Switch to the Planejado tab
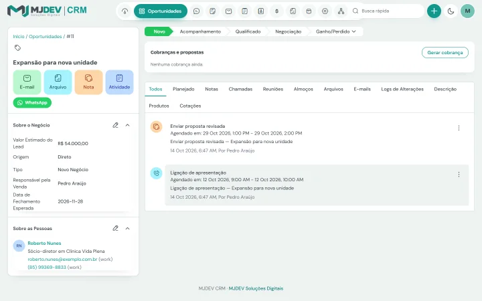482x301 pixels. pyautogui.click(x=183, y=89)
